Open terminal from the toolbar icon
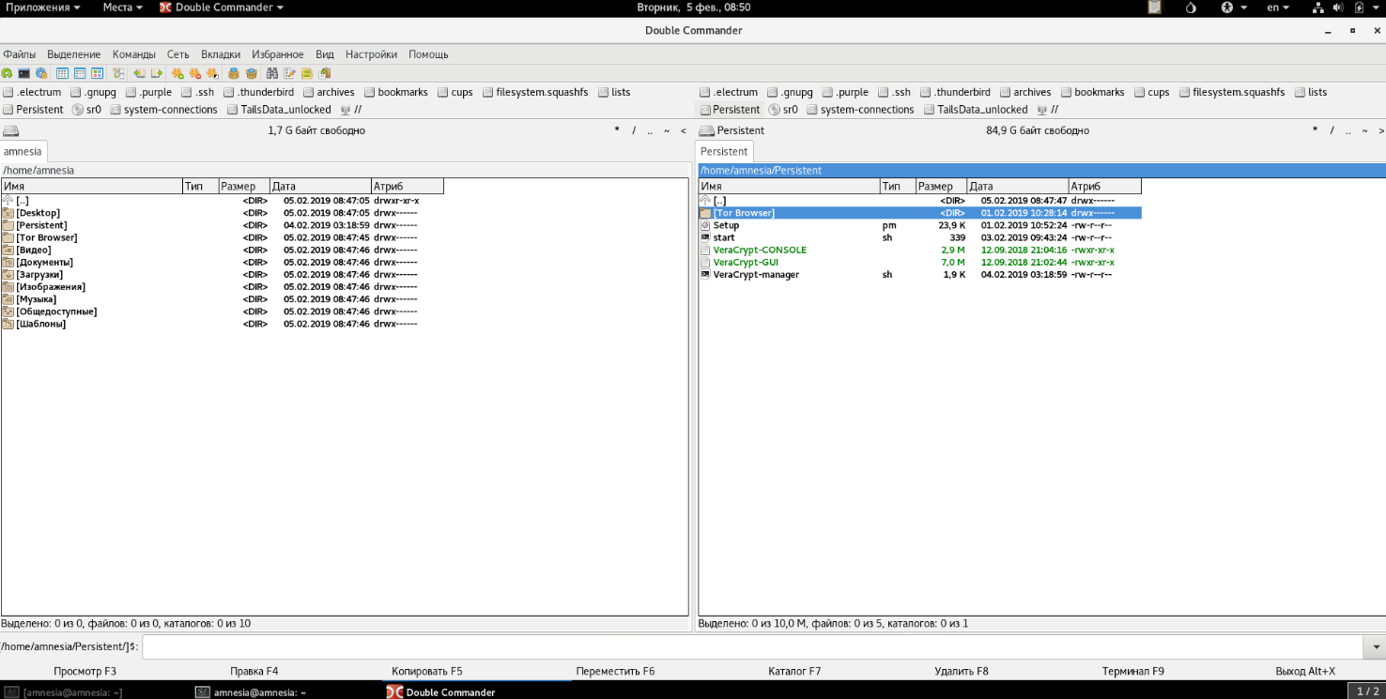This screenshot has height=699, width=1386. click(24, 73)
